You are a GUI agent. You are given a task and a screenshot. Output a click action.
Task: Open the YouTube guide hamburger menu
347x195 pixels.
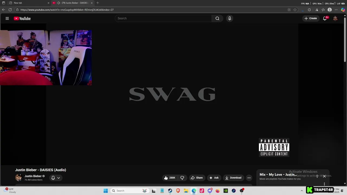point(7,18)
